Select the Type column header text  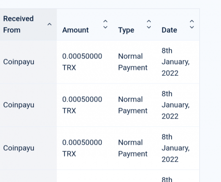click(x=126, y=31)
